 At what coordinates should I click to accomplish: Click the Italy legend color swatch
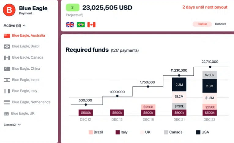click(117, 132)
